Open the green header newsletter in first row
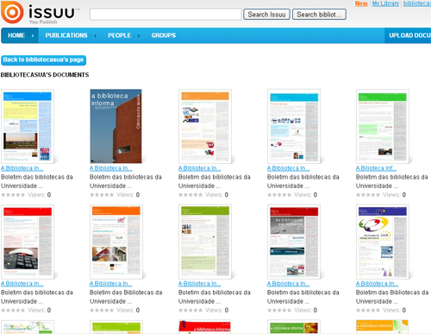This screenshot has height=334, width=431. [383, 126]
